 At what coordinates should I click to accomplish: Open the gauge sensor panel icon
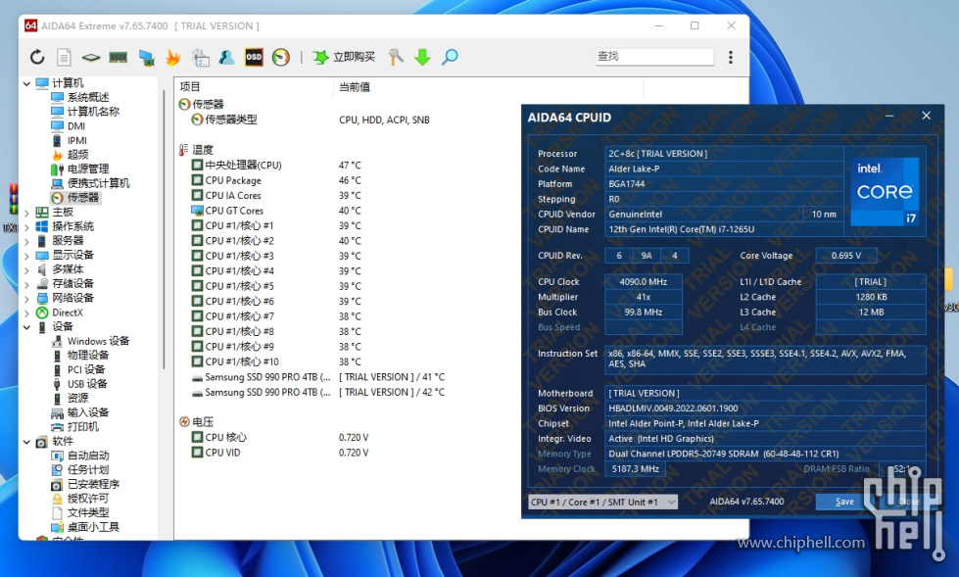[281, 57]
